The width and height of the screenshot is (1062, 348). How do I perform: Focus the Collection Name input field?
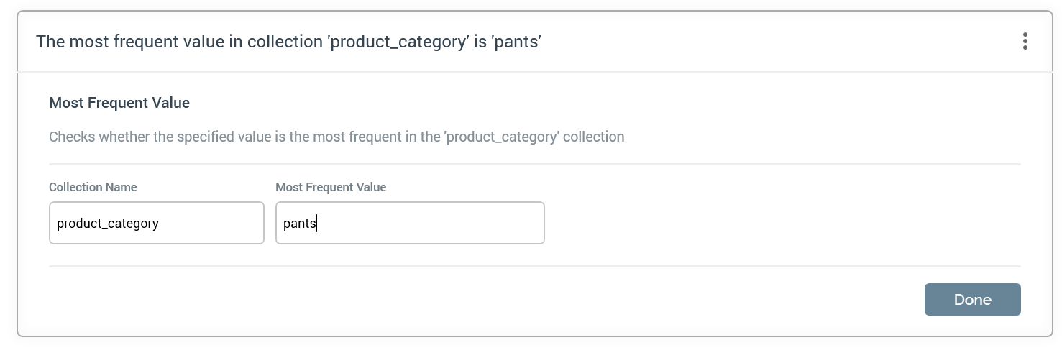(156, 223)
